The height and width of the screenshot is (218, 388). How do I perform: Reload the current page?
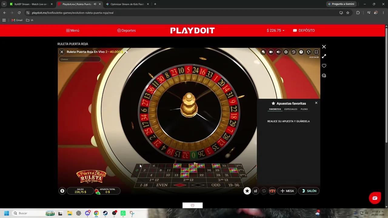point(19,13)
